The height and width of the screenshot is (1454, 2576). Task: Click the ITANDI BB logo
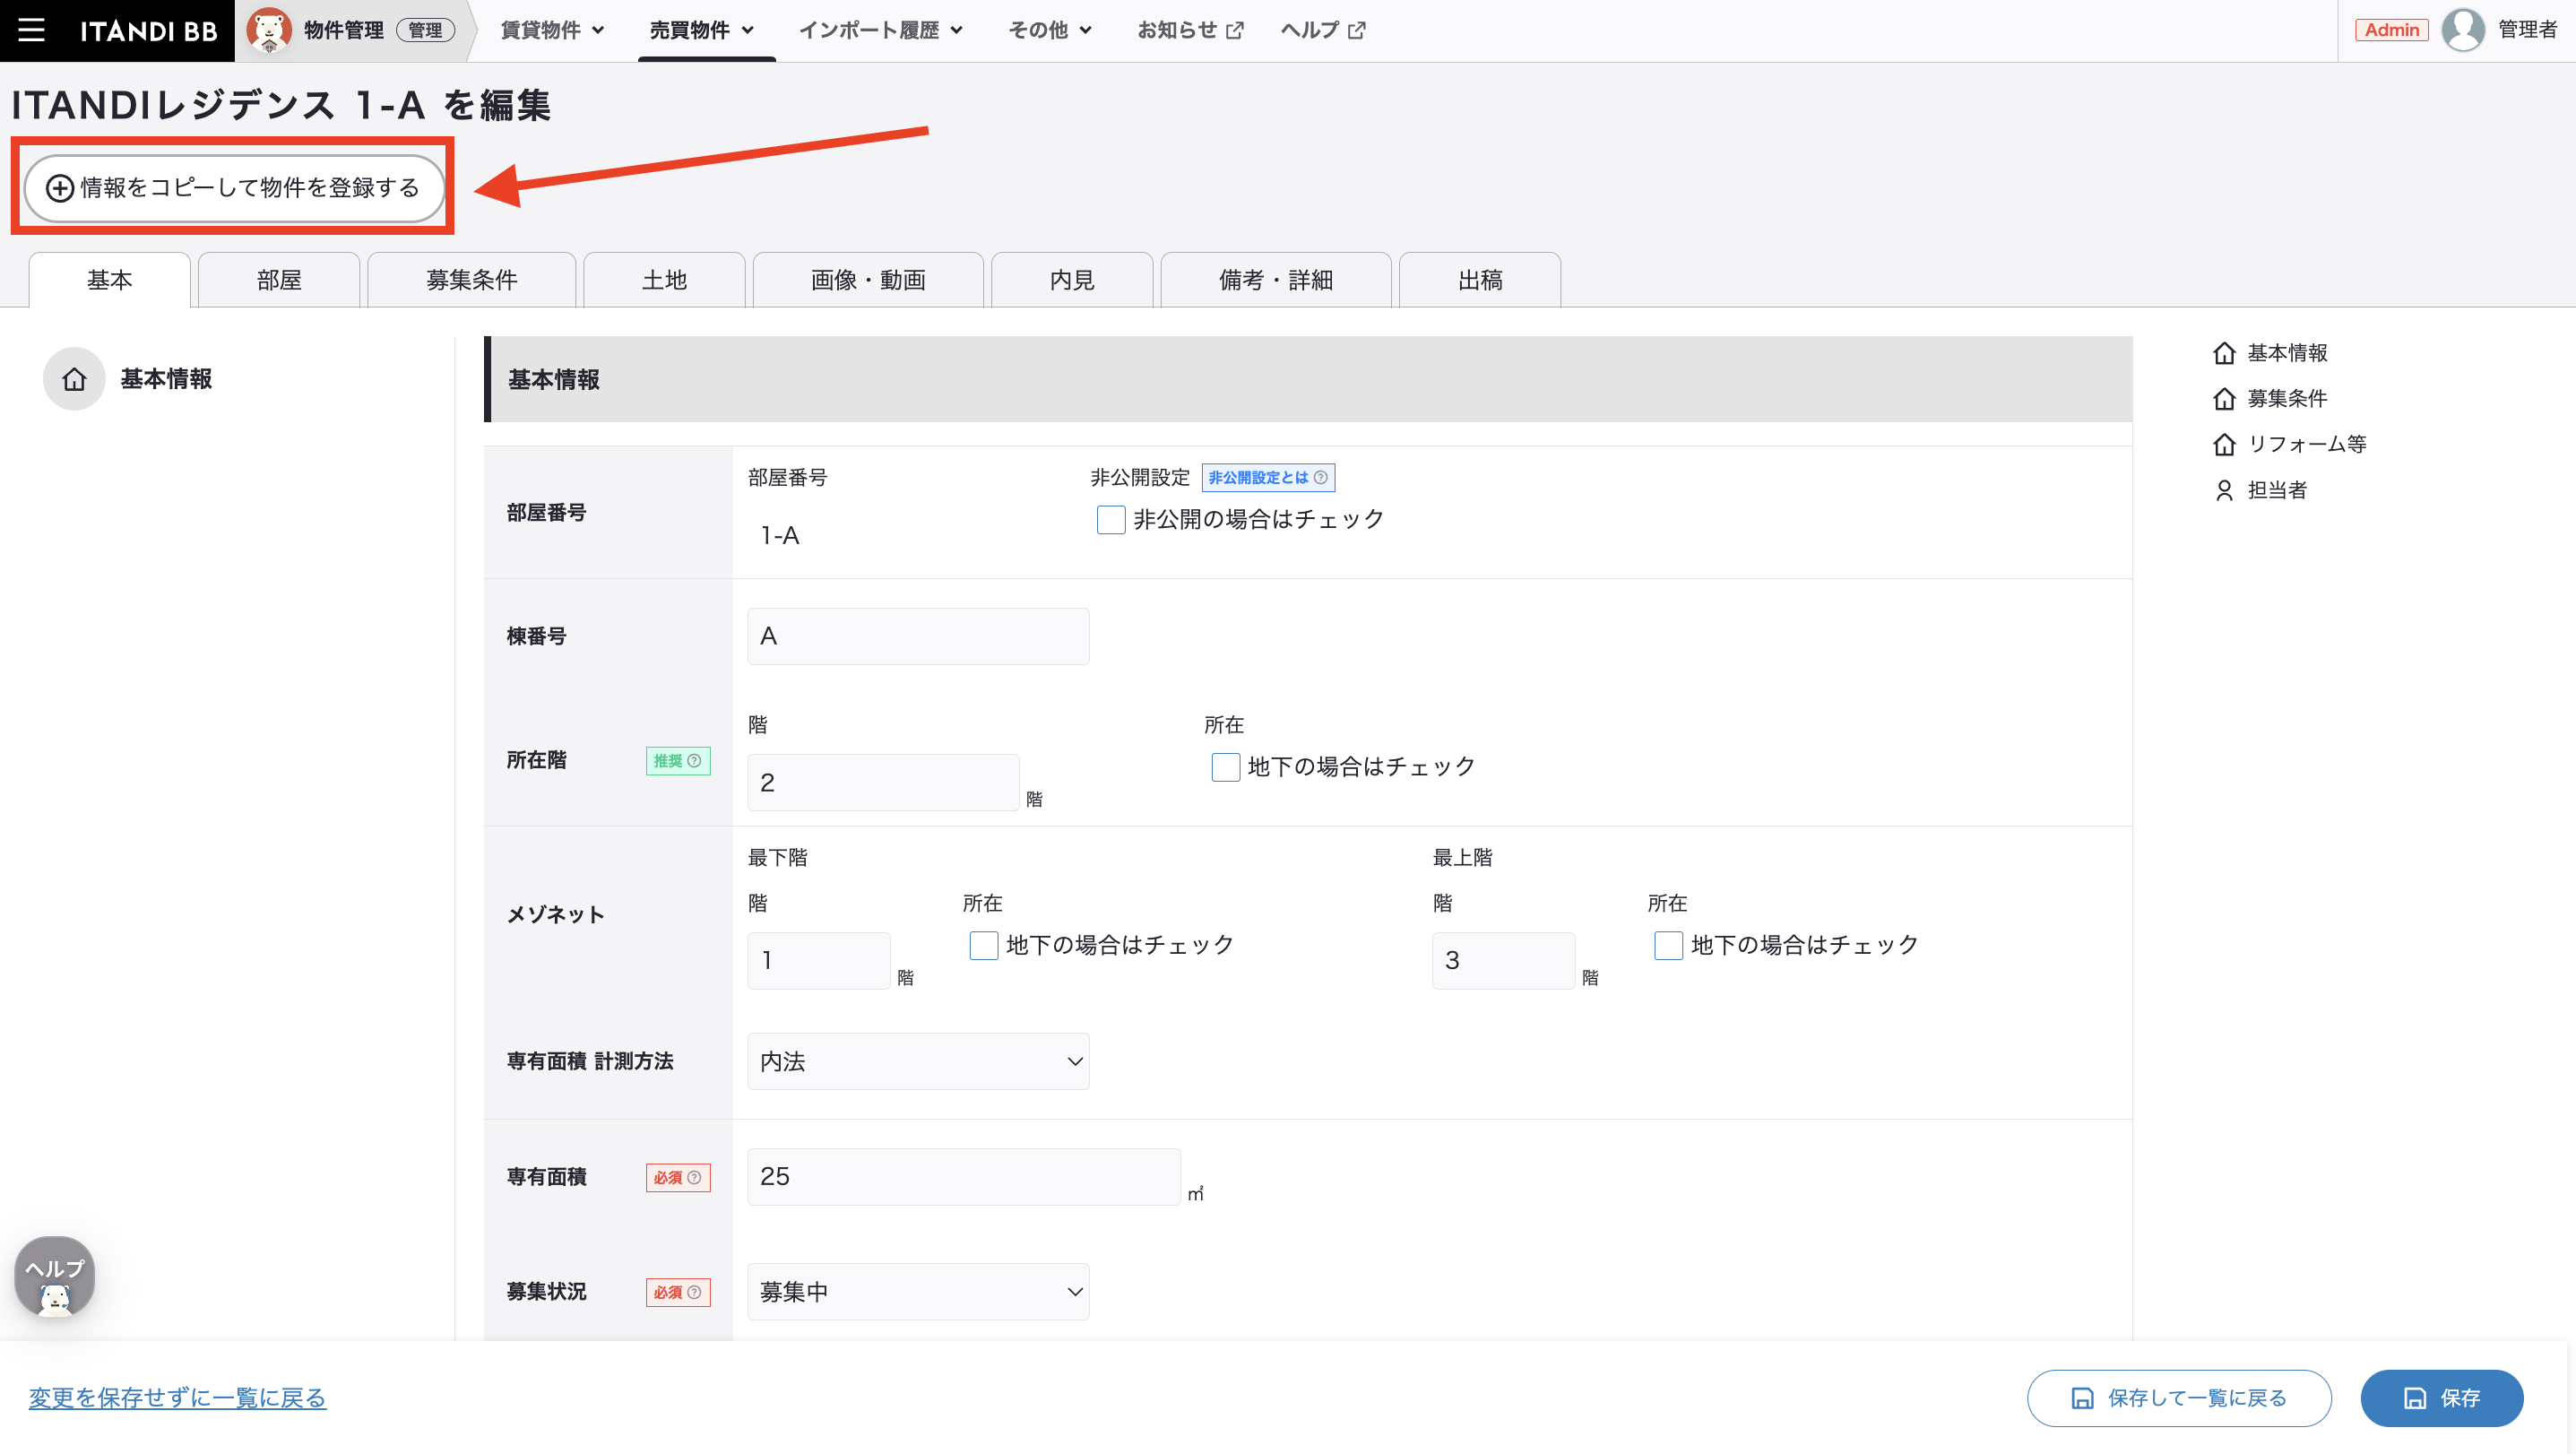click(148, 30)
